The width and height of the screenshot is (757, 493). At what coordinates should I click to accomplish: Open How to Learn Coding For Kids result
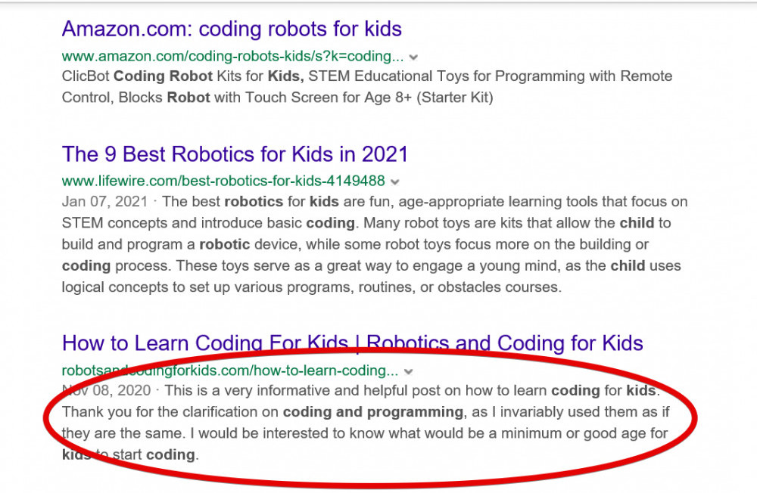point(206,343)
